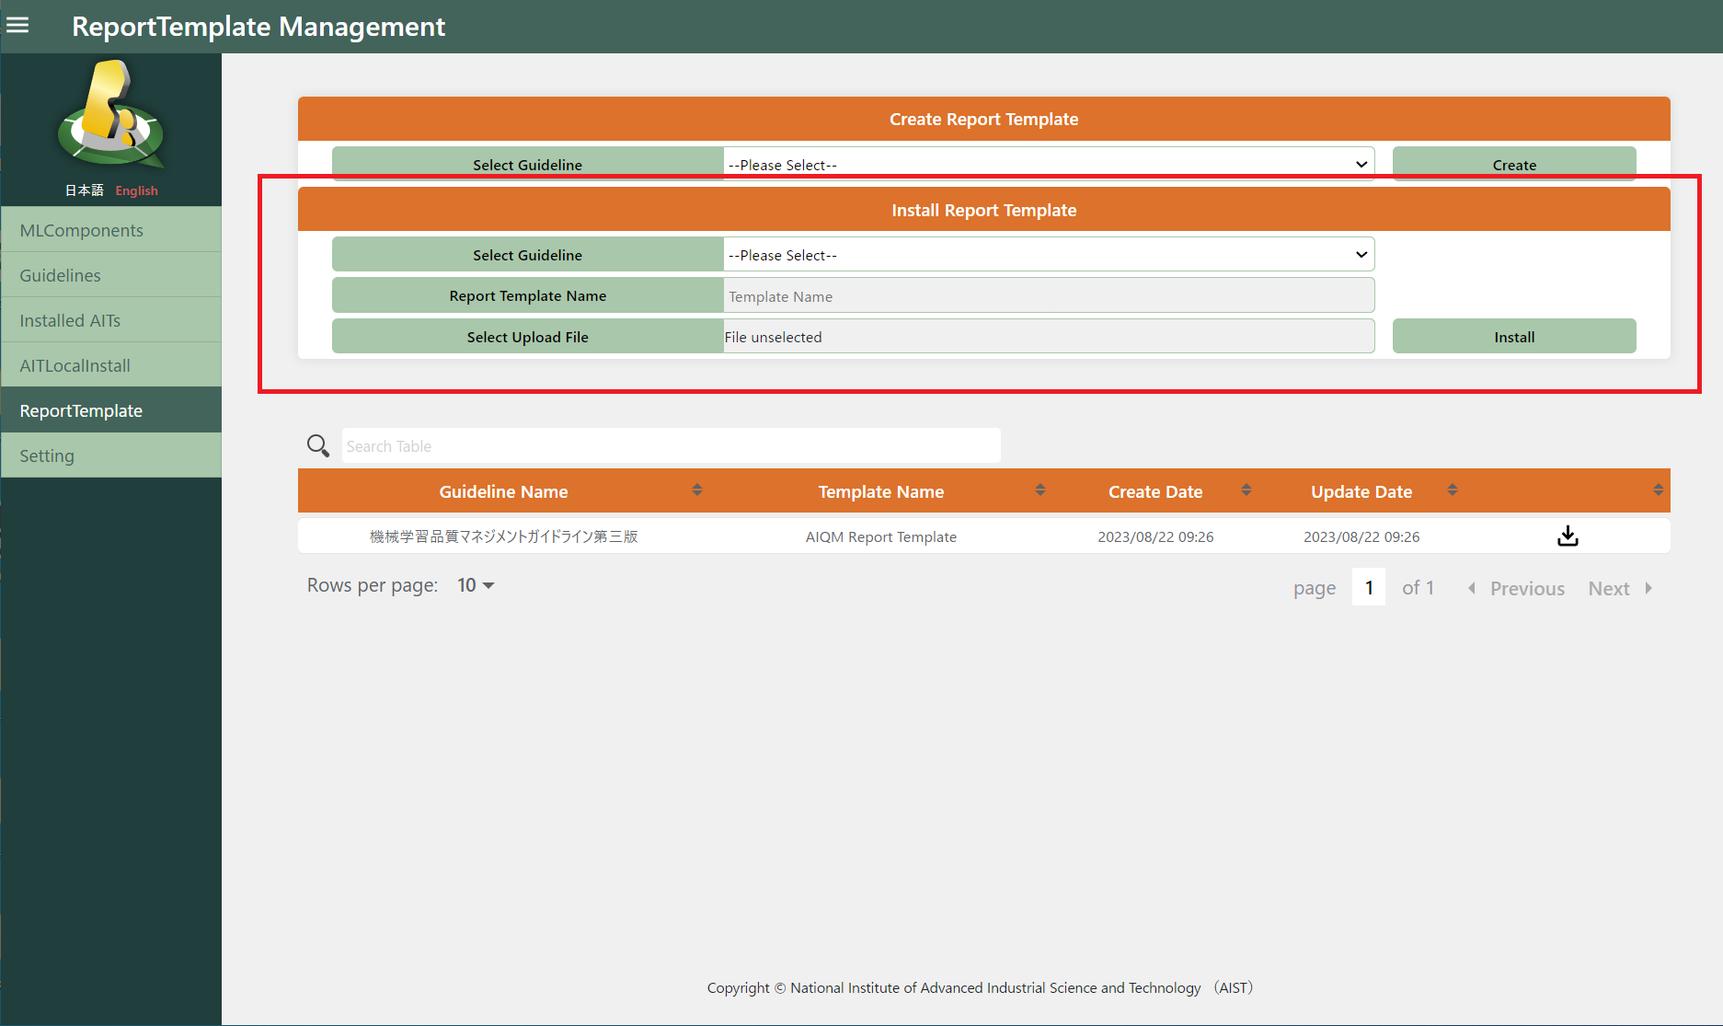Viewport: 1723px width, 1026px height.
Task: Focus the Search Table field
Action: 671,446
